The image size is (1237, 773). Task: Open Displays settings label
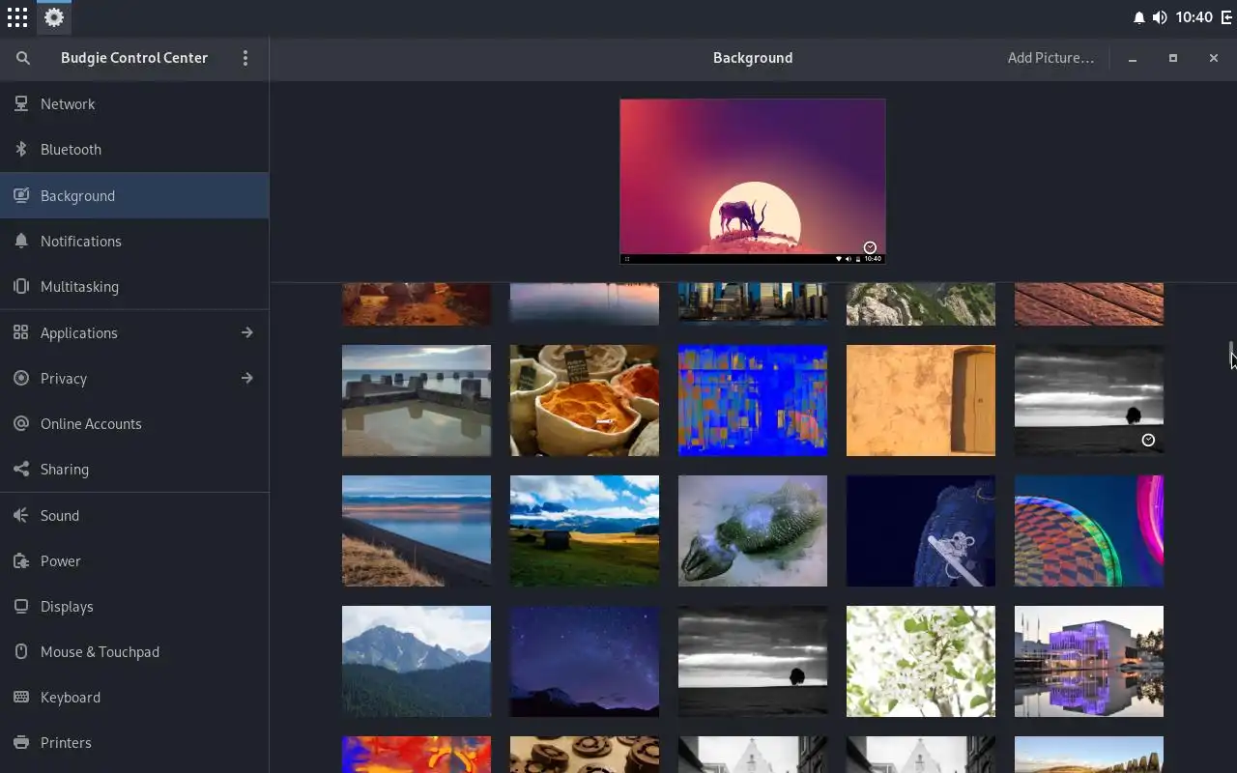67,606
